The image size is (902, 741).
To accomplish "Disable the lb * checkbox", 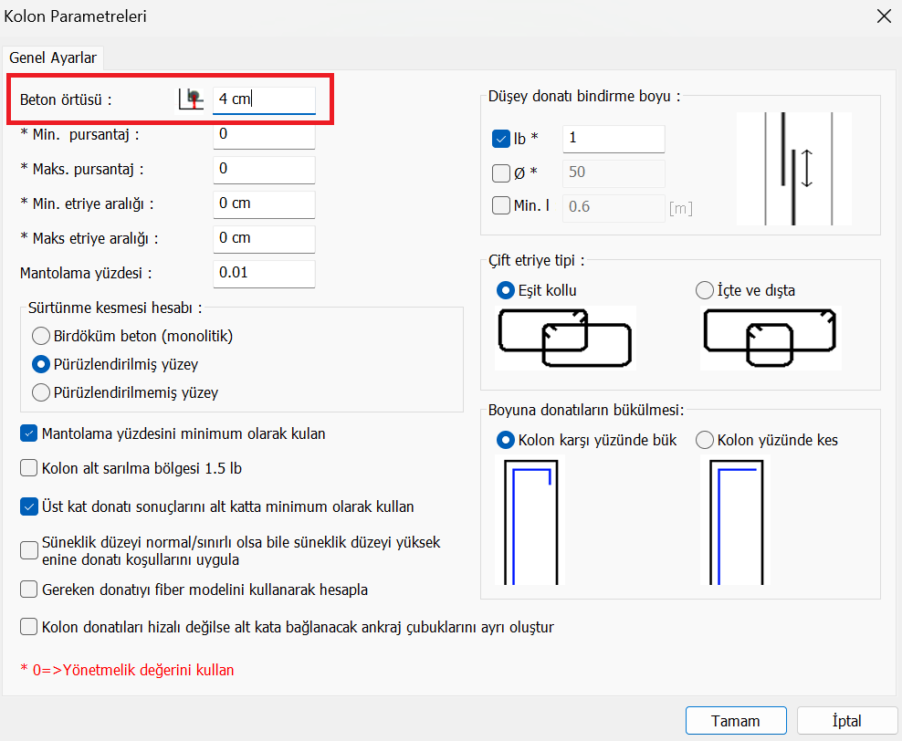I will pos(500,139).
